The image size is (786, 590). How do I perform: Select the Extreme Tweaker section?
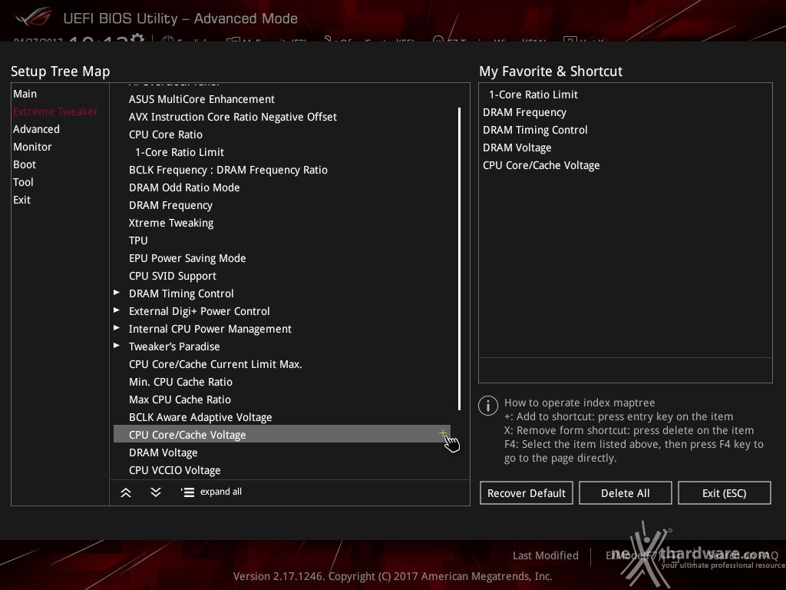(55, 111)
